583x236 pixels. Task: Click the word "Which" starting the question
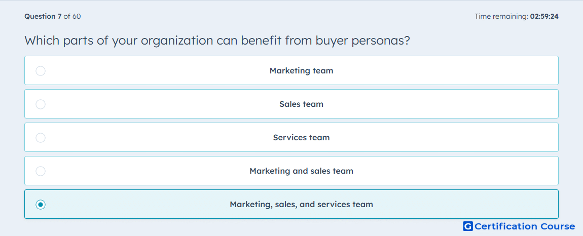42,40
